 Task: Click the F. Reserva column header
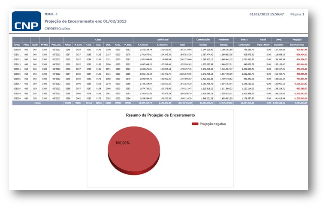coord(163,45)
